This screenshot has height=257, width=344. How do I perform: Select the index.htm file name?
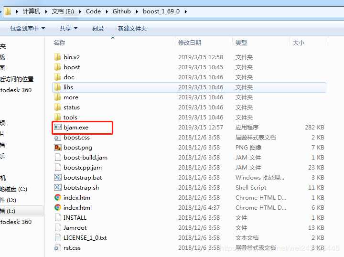(x=77, y=198)
